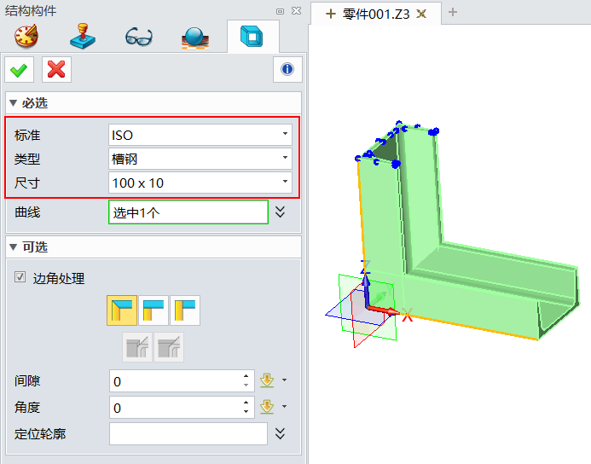591x464 pixels.
Task: Click the 角度 input field
Action: coord(175,408)
